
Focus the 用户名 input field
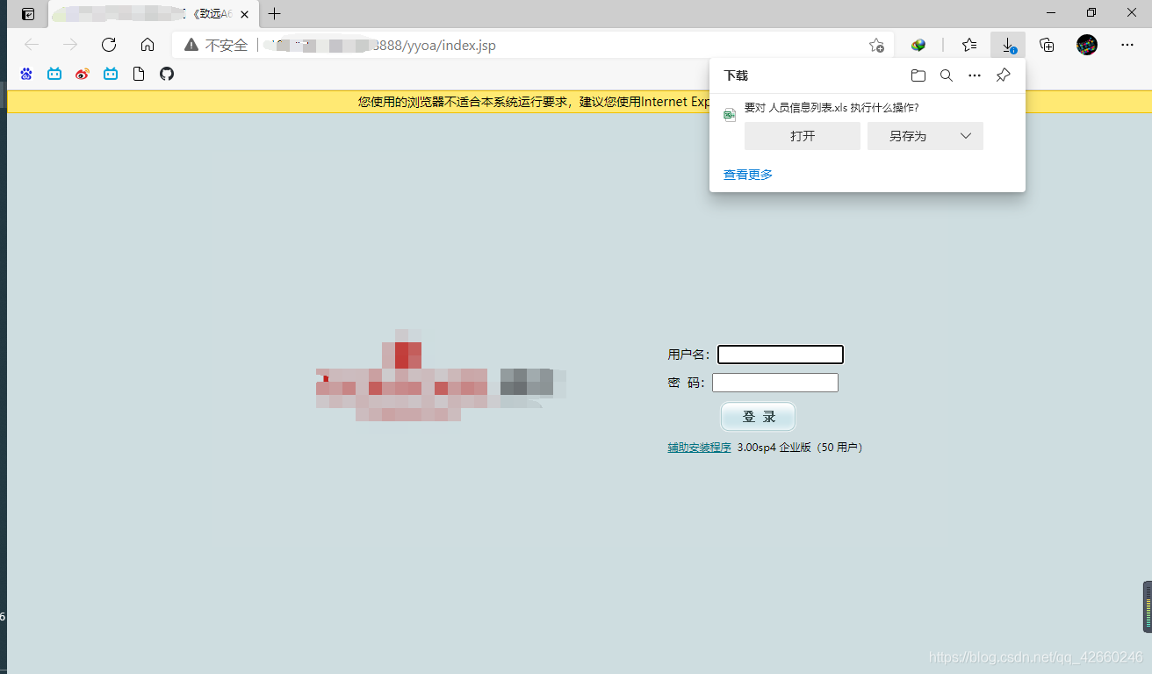click(x=781, y=355)
